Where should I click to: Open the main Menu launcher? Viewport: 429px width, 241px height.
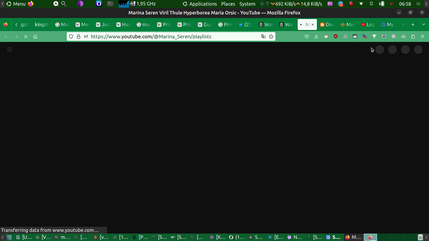[16, 4]
